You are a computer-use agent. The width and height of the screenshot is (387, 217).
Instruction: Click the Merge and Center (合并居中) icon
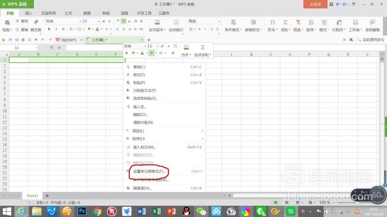click(x=157, y=23)
